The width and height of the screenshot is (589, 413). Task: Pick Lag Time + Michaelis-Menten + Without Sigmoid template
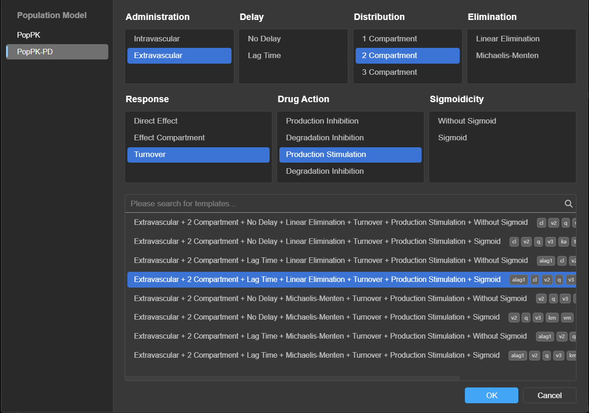point(351,336)
